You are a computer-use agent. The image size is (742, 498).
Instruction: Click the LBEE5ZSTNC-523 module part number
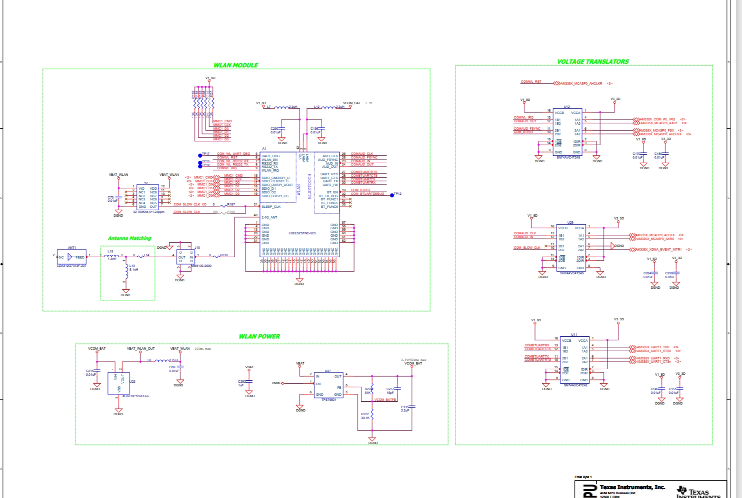[x=302, y=233]
